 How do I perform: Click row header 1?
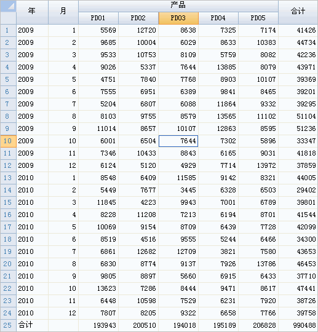(x=8, y=31)
